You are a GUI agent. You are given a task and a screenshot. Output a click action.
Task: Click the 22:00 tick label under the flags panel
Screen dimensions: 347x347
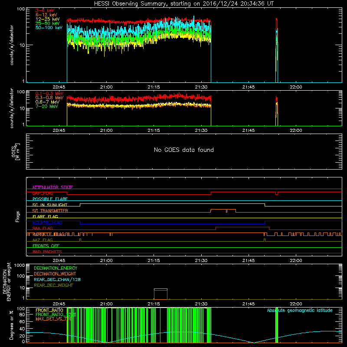(x=296, y=261)
